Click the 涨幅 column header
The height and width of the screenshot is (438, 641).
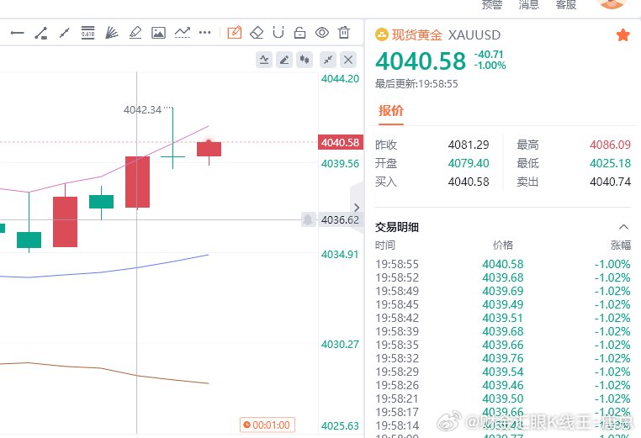point(621,245)
